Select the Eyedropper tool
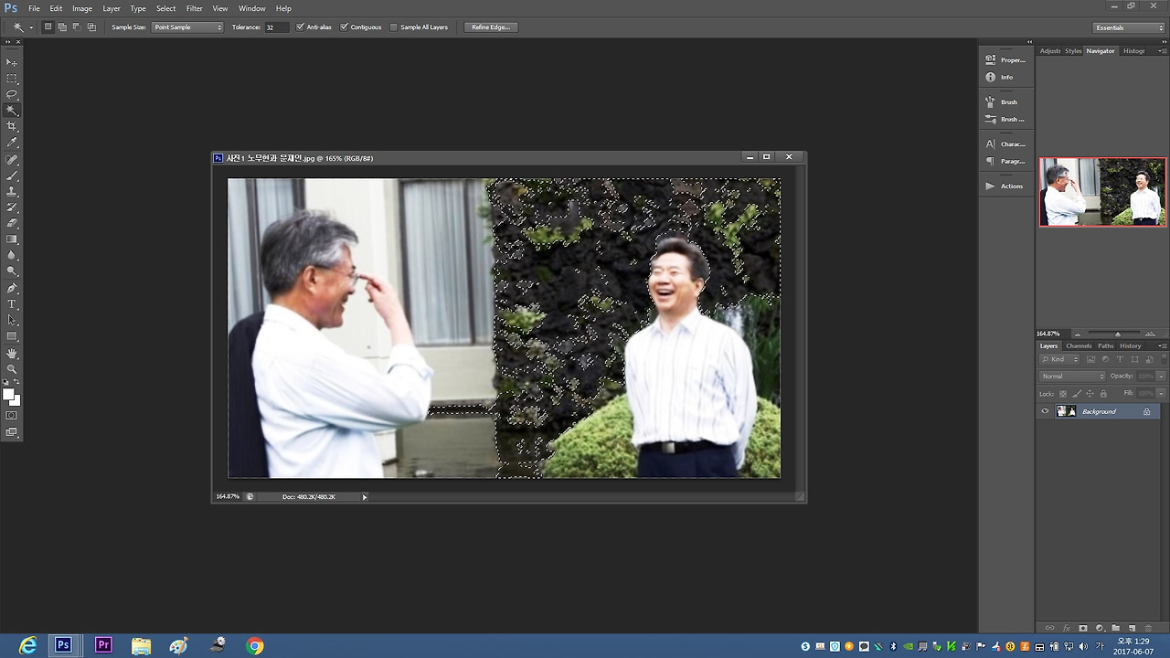This screenshot has height=658, width=1170. 12,143
